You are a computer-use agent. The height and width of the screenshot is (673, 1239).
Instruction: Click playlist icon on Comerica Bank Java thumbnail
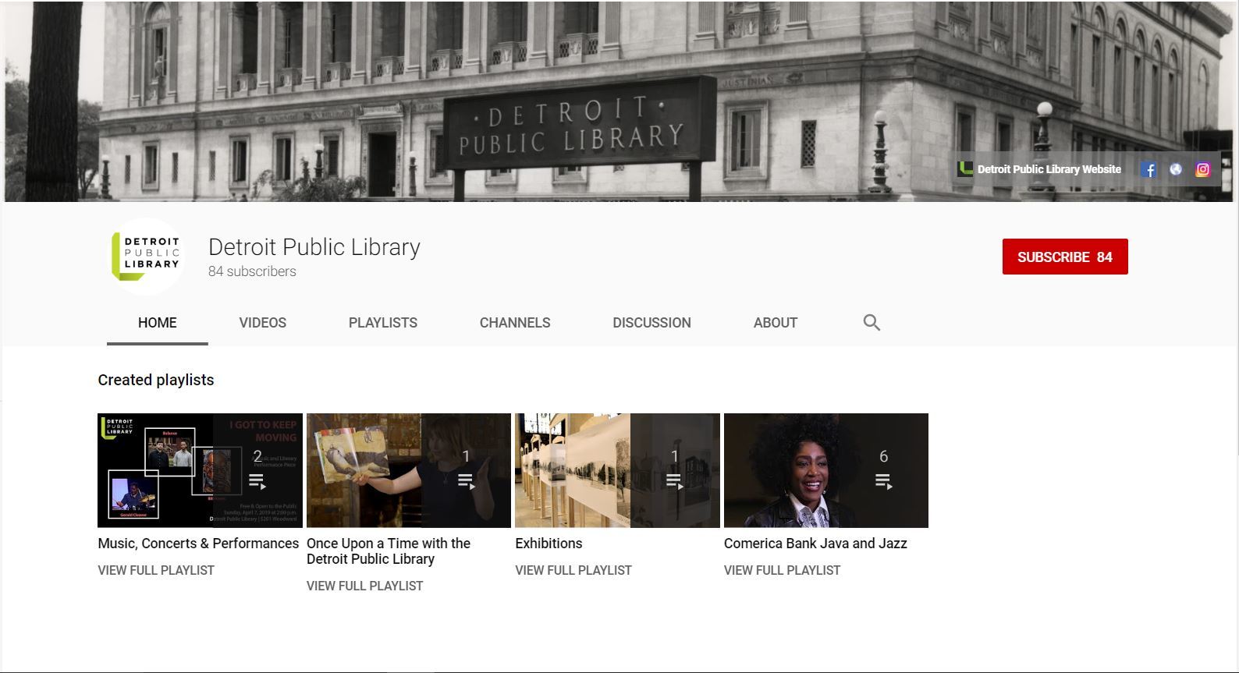(x=883, y=481)
